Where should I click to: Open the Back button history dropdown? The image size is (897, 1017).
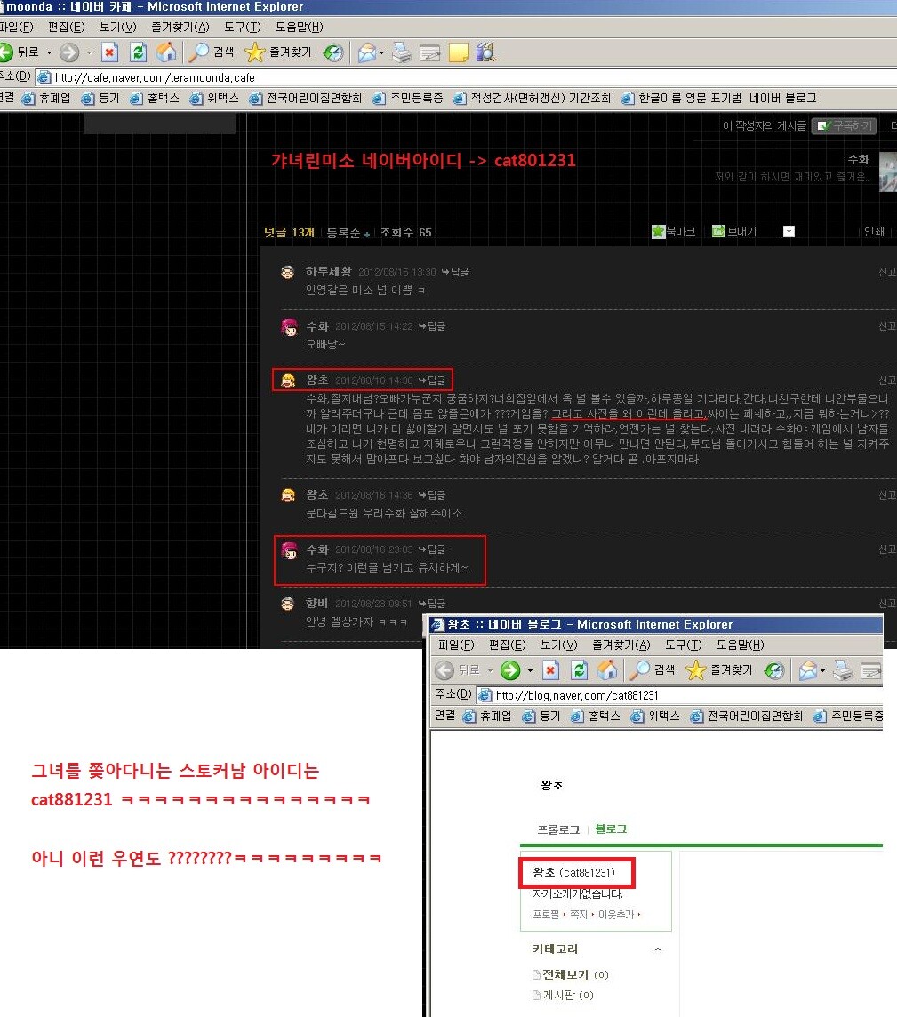(x=48, y=52)
